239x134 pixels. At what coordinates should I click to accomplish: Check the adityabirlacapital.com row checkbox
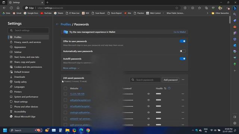(x=65, y=100)
